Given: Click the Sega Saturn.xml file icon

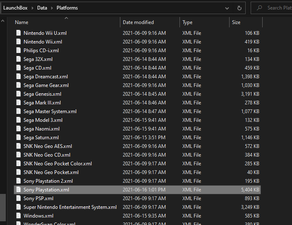Looking at the screenshot, I should pyautogui.click(x=19, y=138).
